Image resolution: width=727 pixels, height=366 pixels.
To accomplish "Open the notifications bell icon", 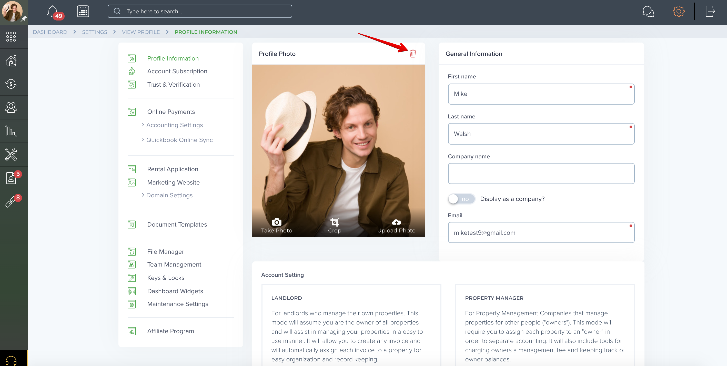I will (x=53, y=11).
